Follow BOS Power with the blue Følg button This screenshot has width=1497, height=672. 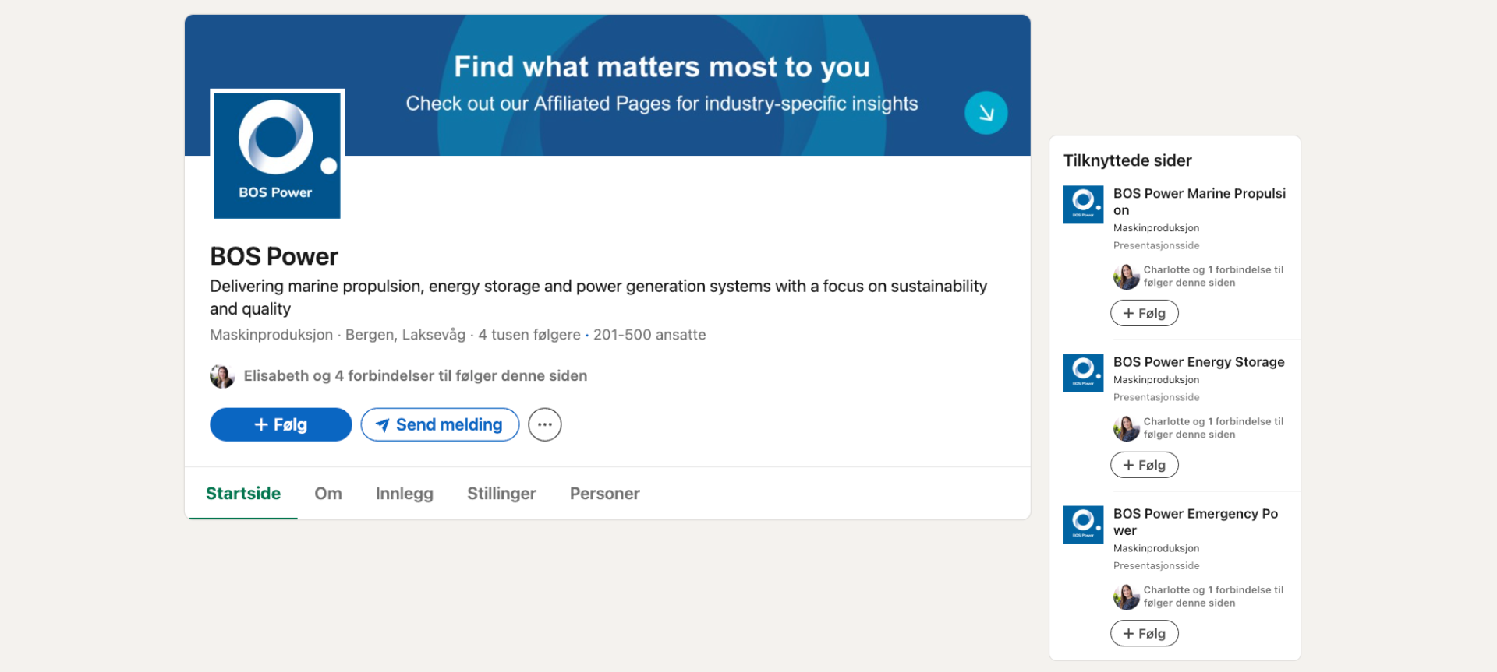281,424
